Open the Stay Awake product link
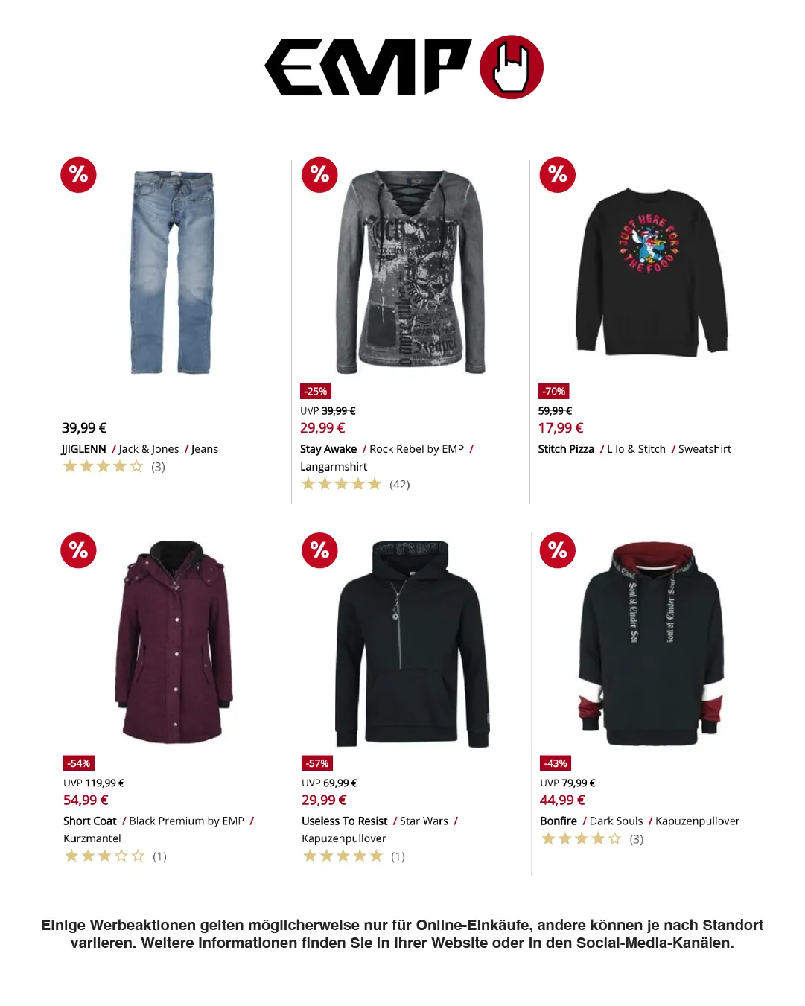This screenshot has height=1006, width=805. [x=328, y=449]
